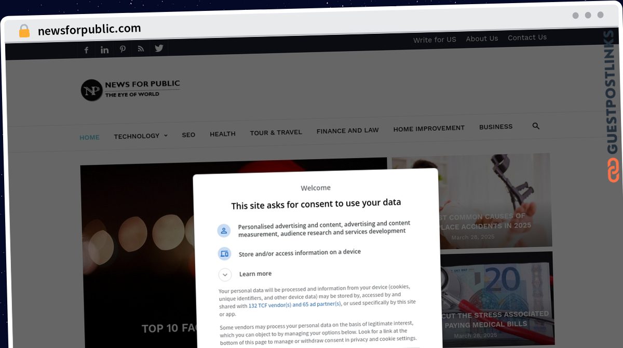Click the store information device icon

[x=224, y=254]
